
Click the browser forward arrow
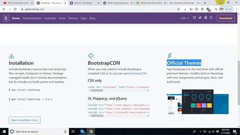point(9,9)
